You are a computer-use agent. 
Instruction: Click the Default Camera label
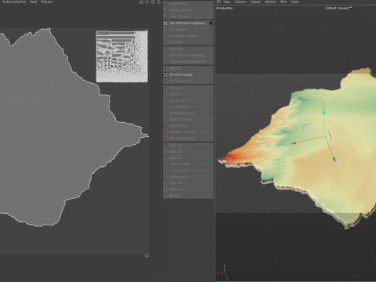pyautogui.click(x=337, y=8)
